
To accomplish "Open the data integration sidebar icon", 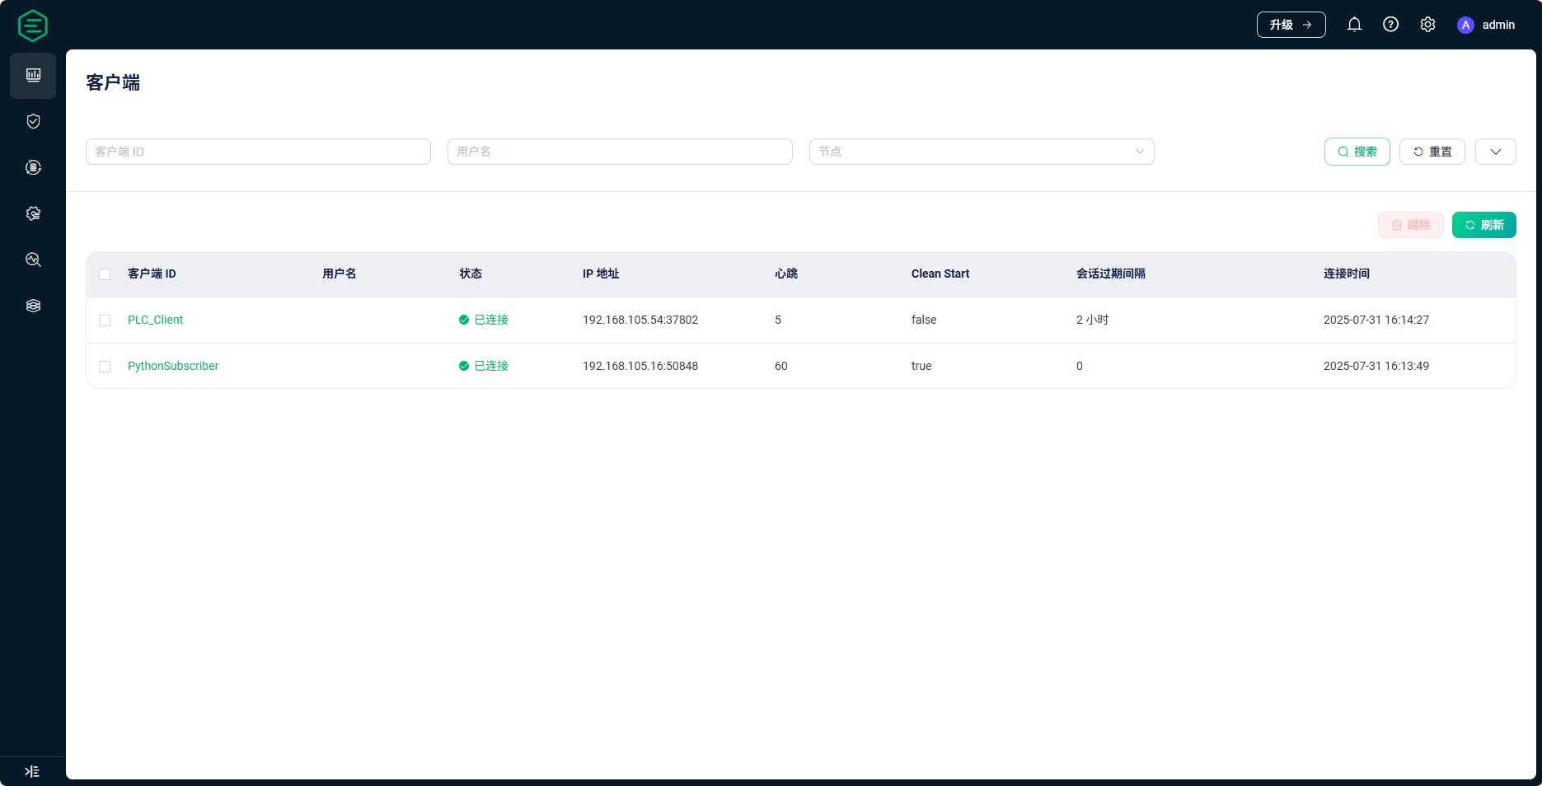I will click(33, 167).
